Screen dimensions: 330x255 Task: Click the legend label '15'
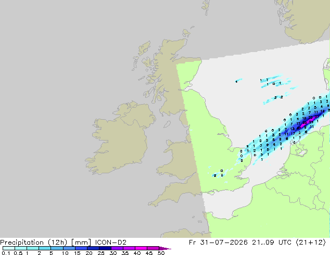tap(77, 253)
